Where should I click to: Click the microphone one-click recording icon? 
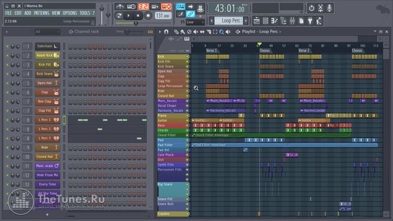pyautogui.click(x=329, y=8)
